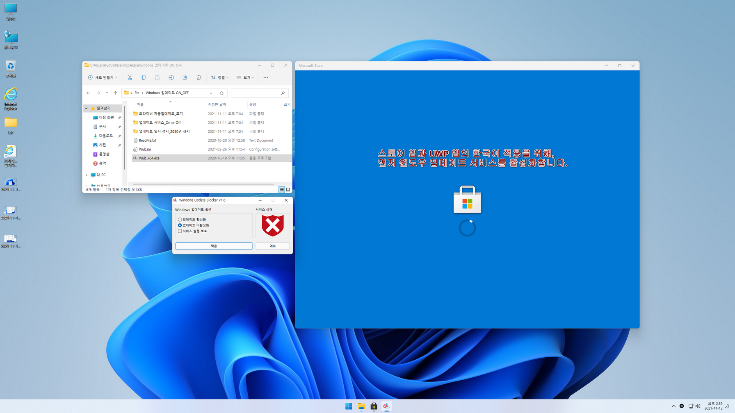Sort by the 수정한 날짜 column header
735x413 pixels.
(x=217, y=104)
